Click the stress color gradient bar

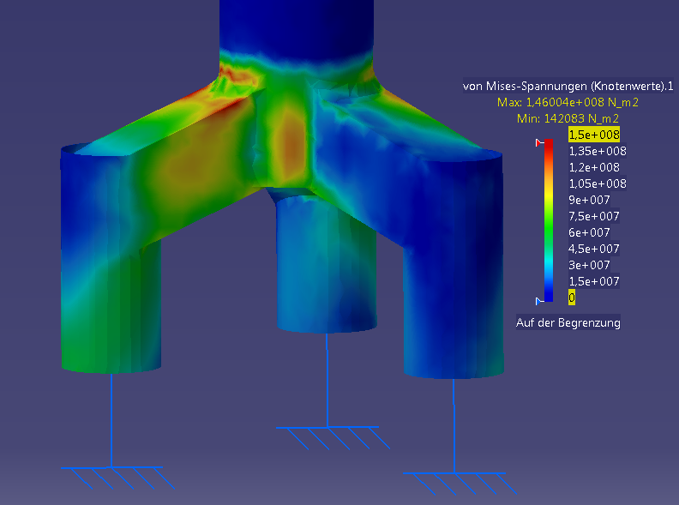549,220
